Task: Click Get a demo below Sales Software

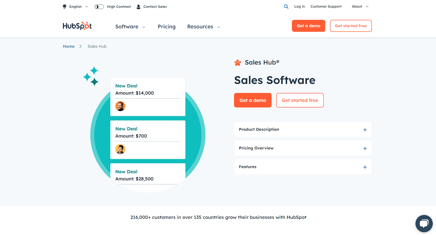Action: click(253, 100)
